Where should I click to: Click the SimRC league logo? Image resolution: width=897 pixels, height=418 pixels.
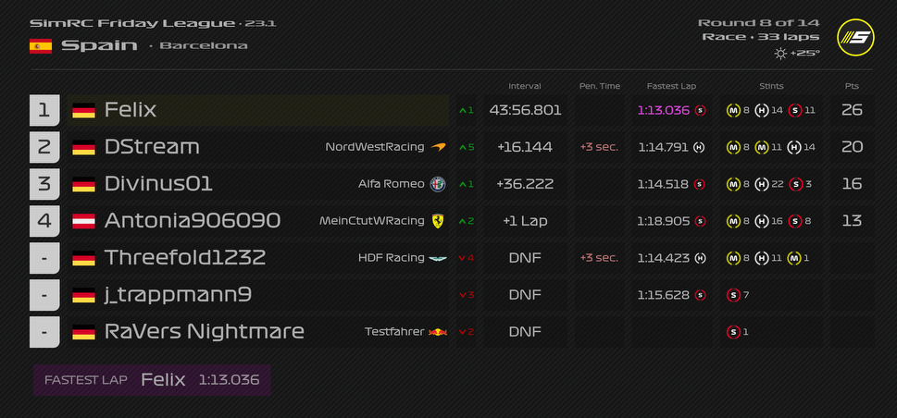pos(854,38)
